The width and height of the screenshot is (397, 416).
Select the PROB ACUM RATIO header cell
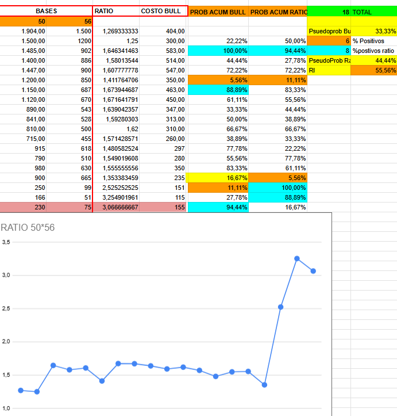(x=278, y=12)
